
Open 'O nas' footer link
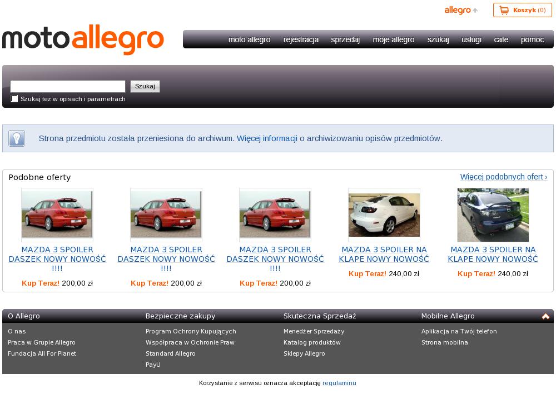[x=17, y=331]
